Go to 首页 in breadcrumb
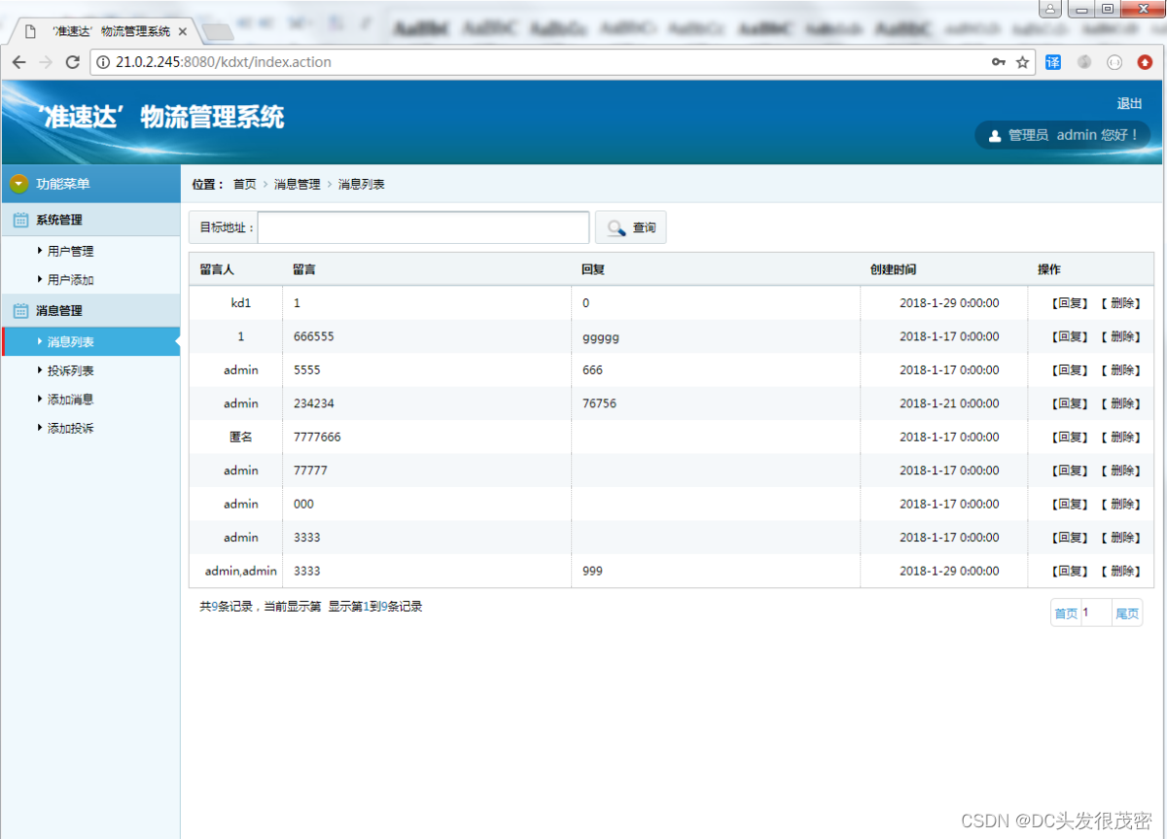 point(245,184)
